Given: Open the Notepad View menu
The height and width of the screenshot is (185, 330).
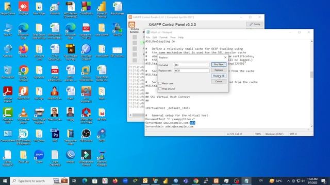Looking at the screenshot, I should coord(173,38).
